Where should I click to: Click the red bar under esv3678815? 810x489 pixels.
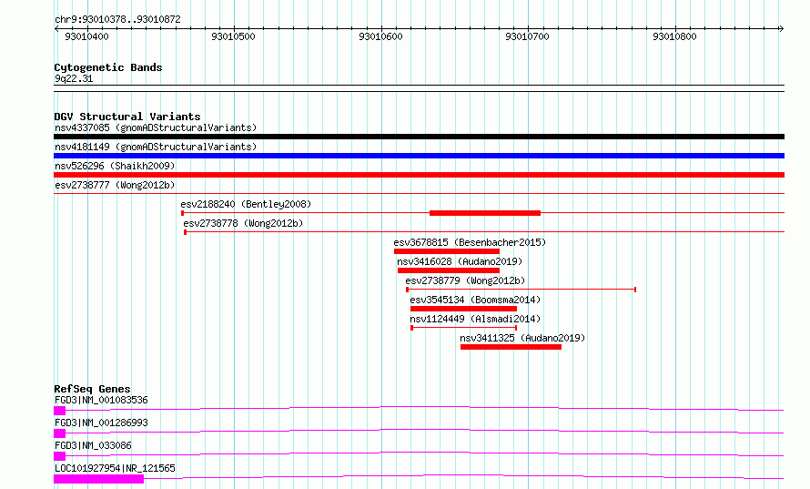point(447,251)
